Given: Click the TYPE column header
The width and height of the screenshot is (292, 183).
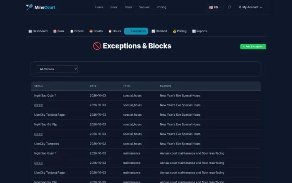Looking at the screenshot, I should point(126,86).
